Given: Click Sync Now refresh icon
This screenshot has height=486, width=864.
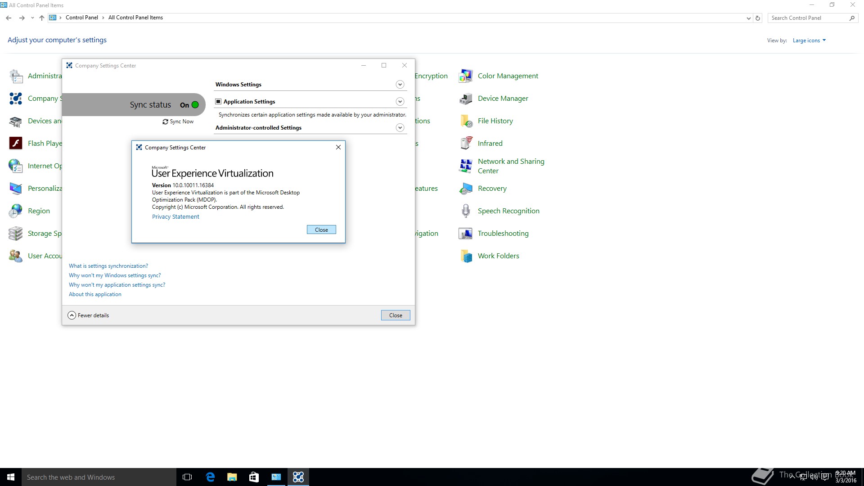Looking at the screenshot, I should [x=165, y=122].
